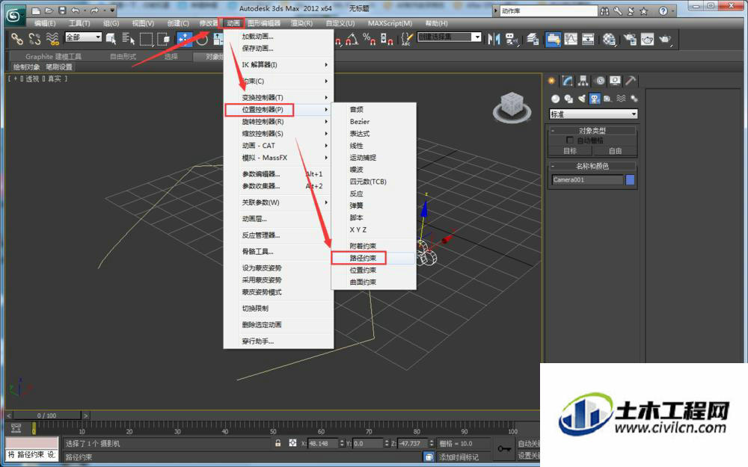
Task: Click the Align tool icon
Action: [512, 39]
